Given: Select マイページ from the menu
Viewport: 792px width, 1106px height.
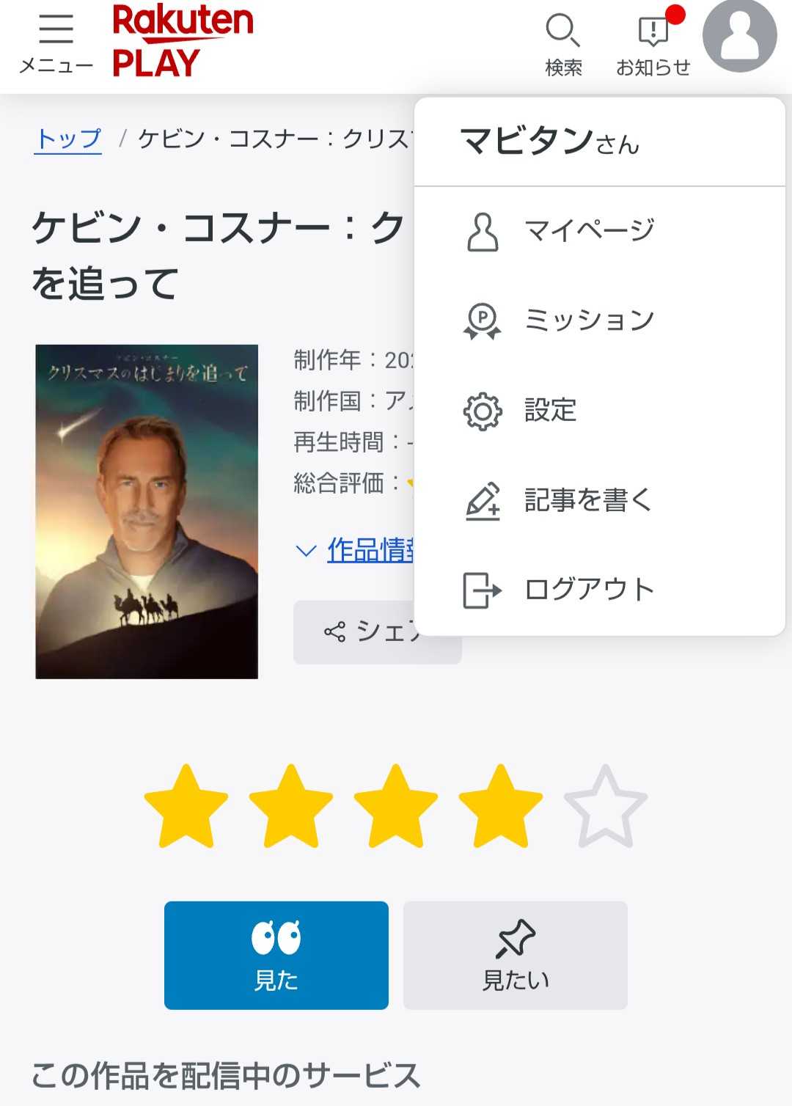Looking at the screenshot, I should 589,231.
